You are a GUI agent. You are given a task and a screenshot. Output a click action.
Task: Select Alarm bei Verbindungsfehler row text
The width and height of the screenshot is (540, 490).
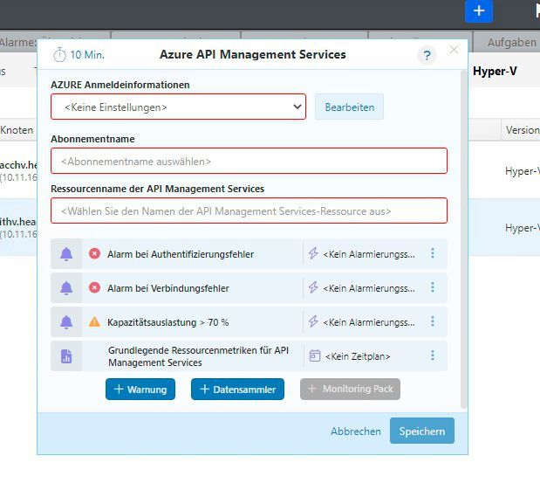click(x=168, y=288)
